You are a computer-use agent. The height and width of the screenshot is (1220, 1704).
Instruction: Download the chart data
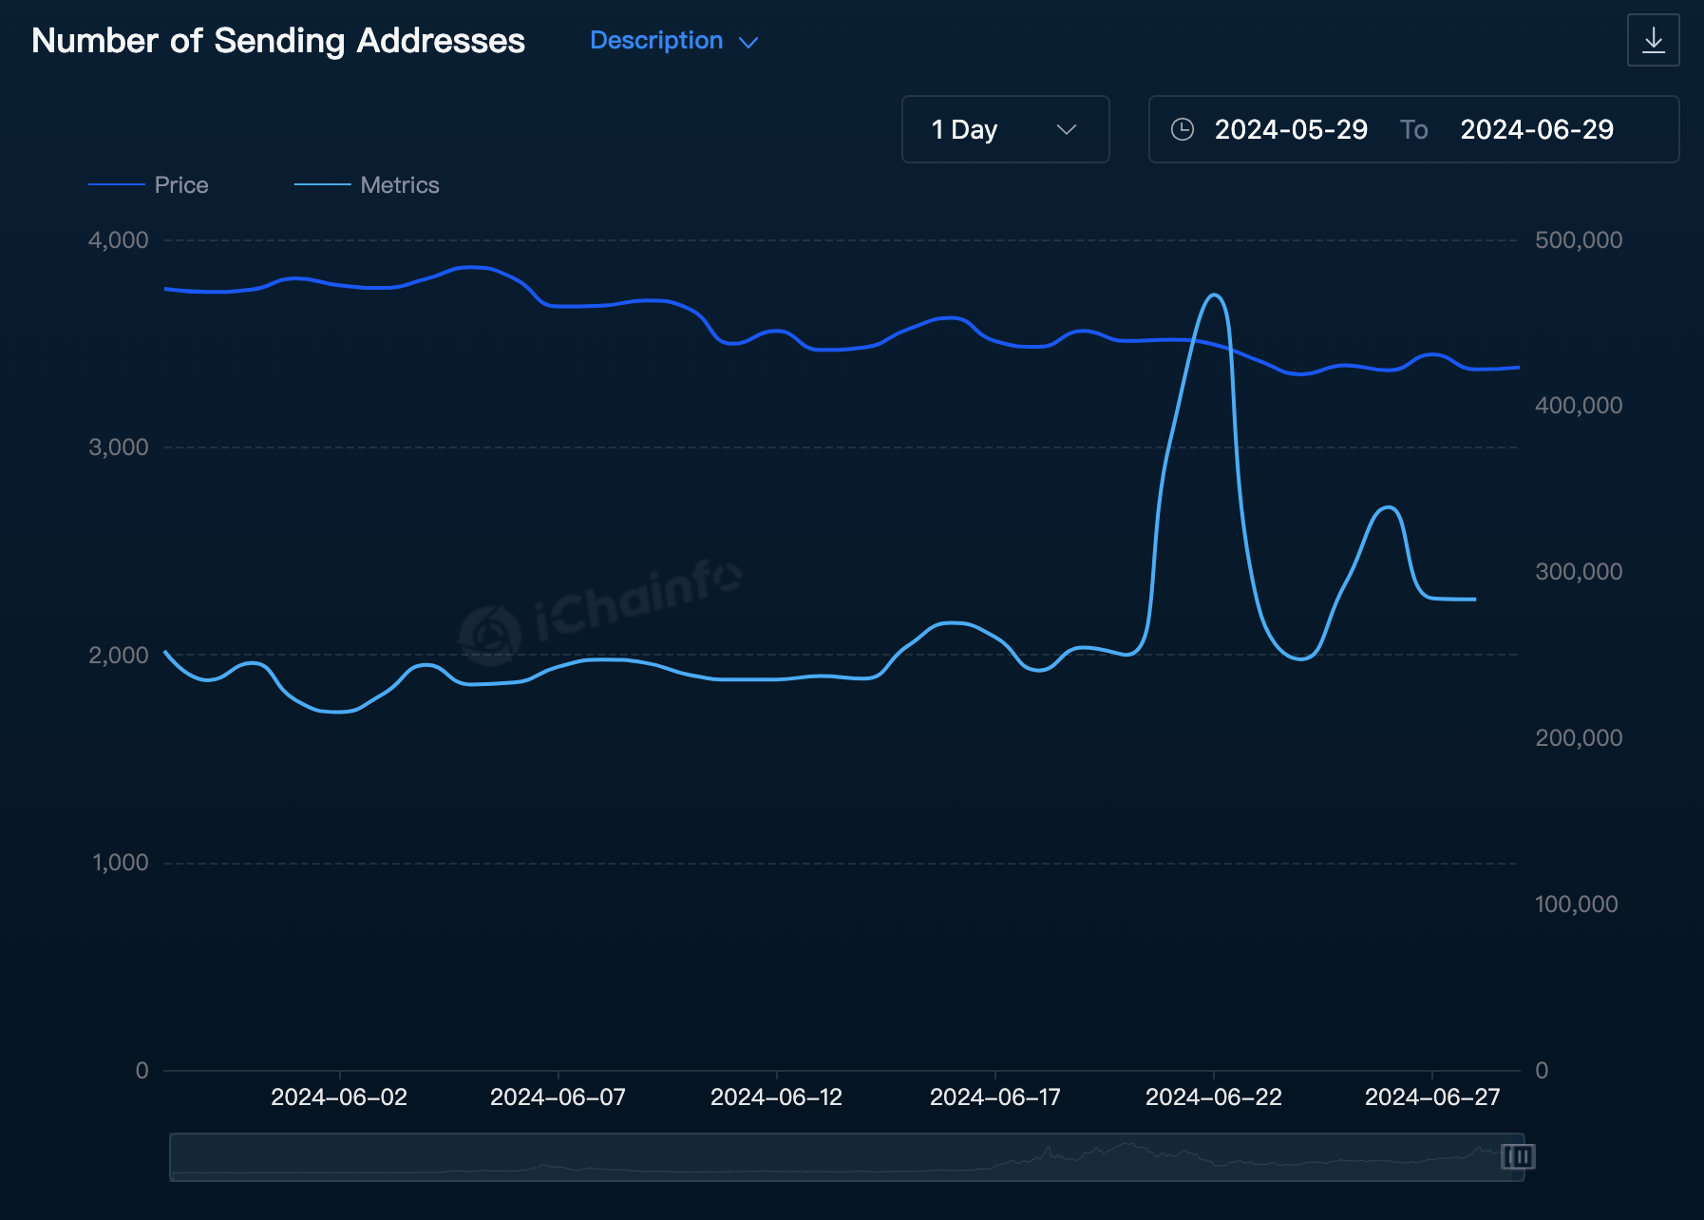tap(1653, 40)
